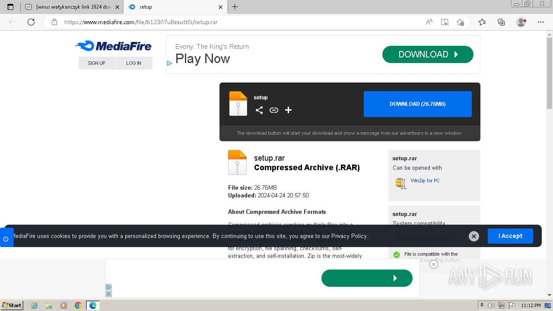Click the green compatibility check icon
Screen dimensions: 553x311
pos(397,255)
